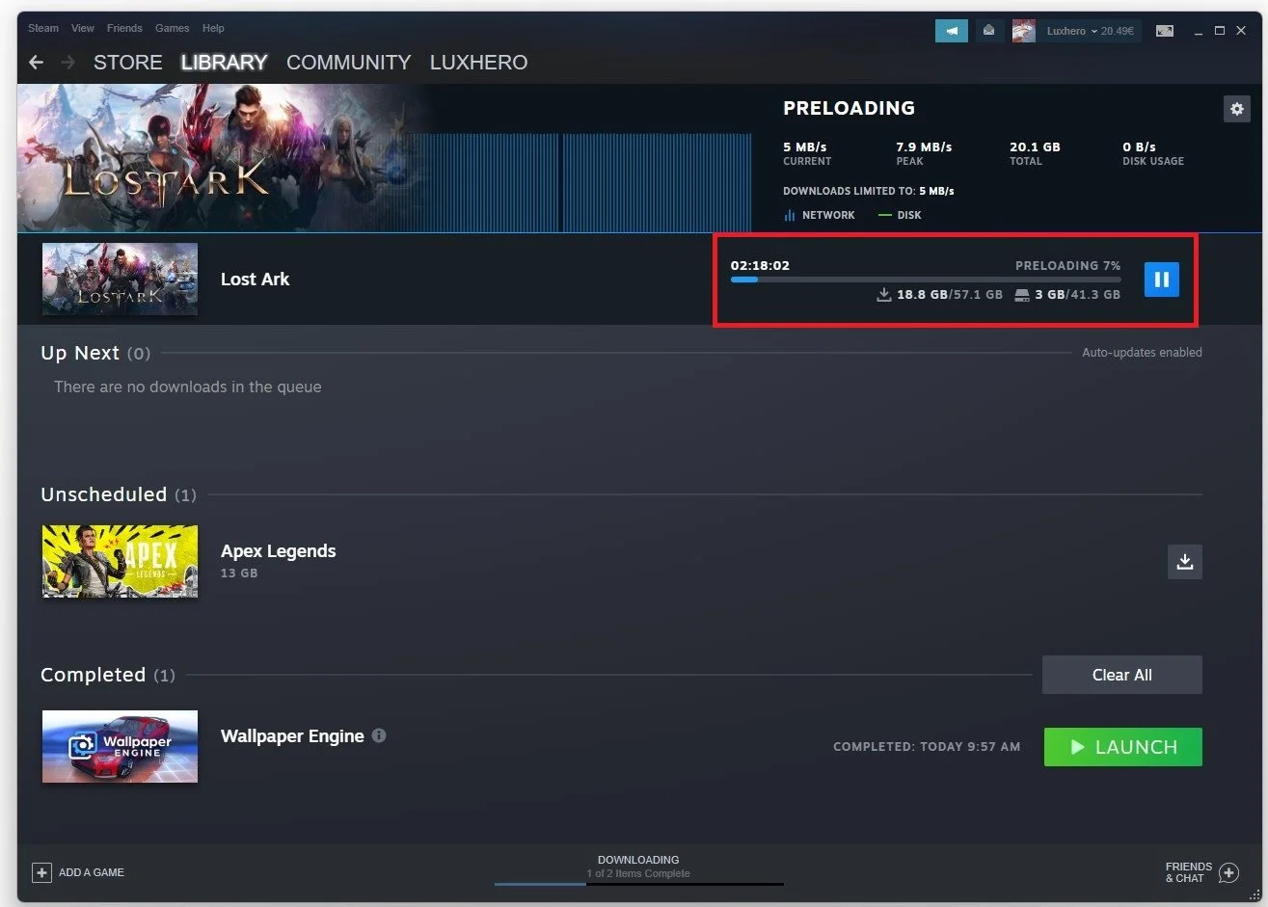Open Luxhero account dropdown
This screenshot has height=907, width=1268.
(x=1090, y=31)
